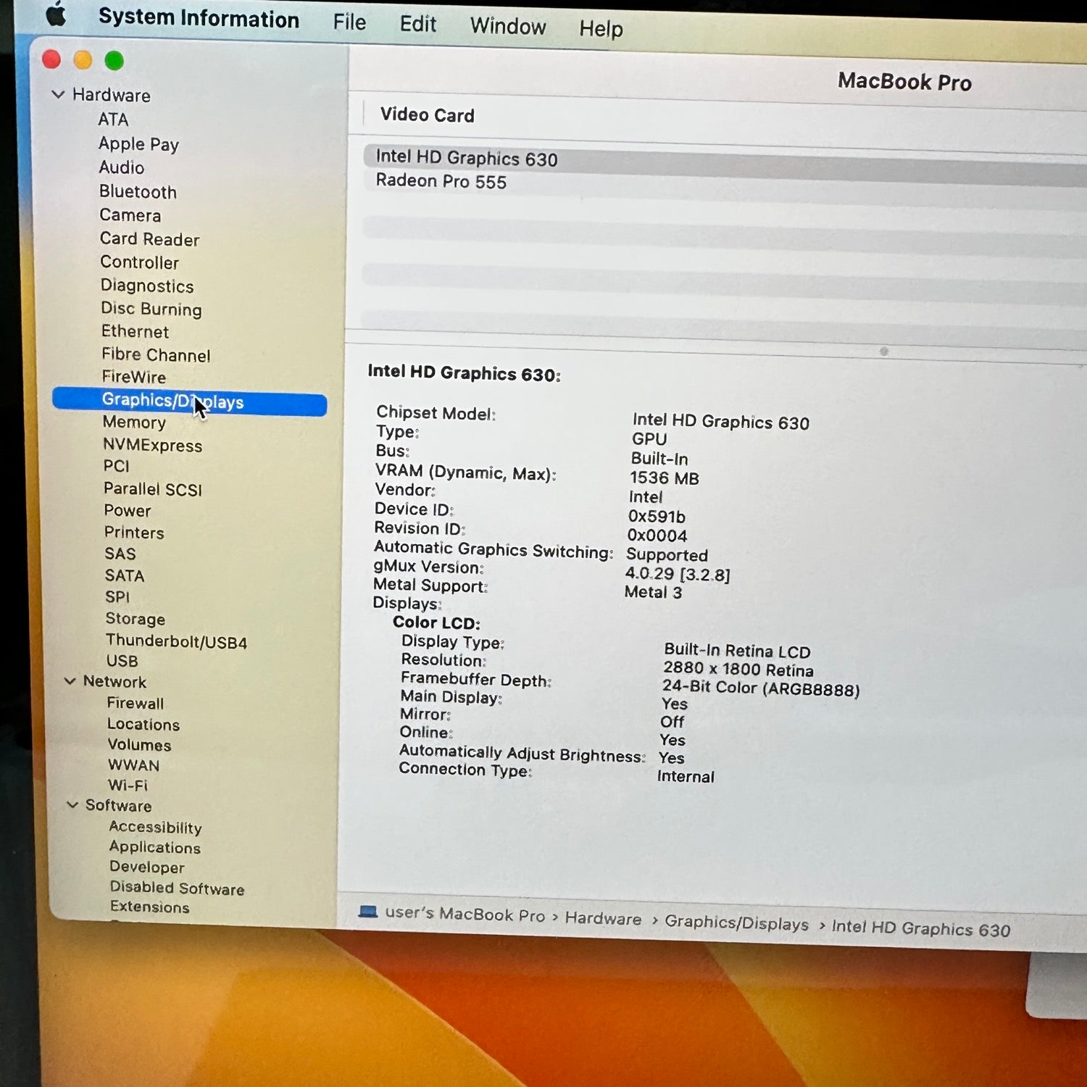This screenshot has height=1087, width=1087.
Task: Select Ethernet in the sidebar
Action: pos(135,331)
